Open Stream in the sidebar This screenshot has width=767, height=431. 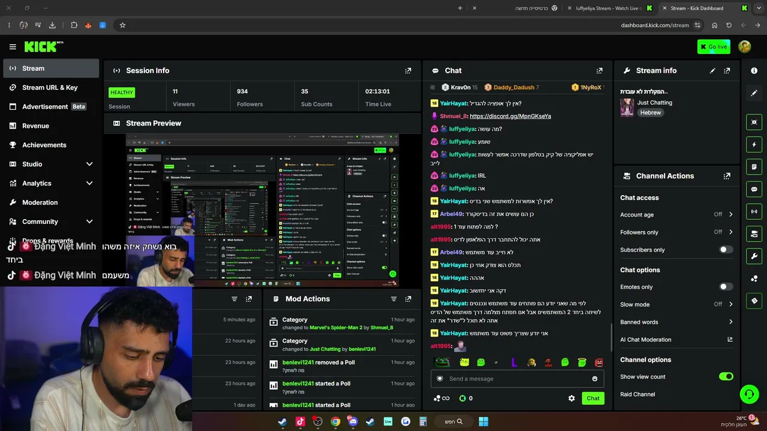click(51, 68)
